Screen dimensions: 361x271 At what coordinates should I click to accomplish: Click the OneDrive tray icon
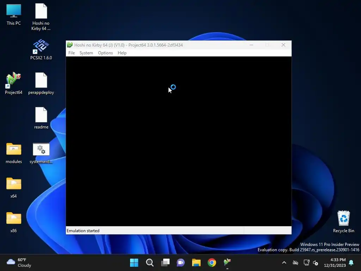tap(295, 263)
